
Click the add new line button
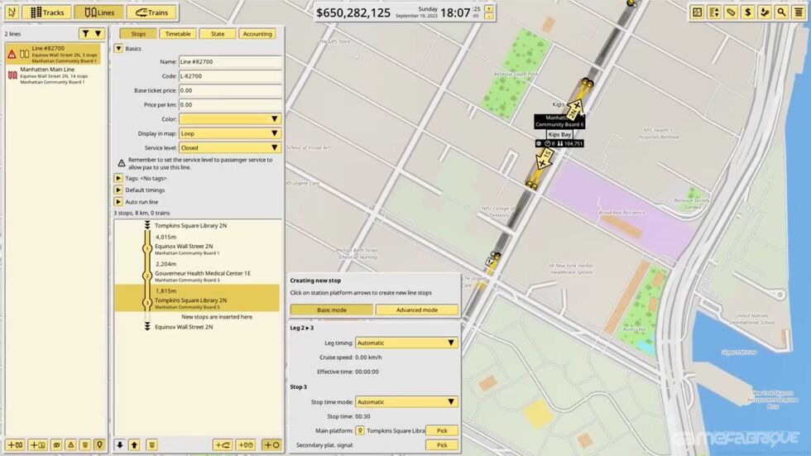pos(15,444)
